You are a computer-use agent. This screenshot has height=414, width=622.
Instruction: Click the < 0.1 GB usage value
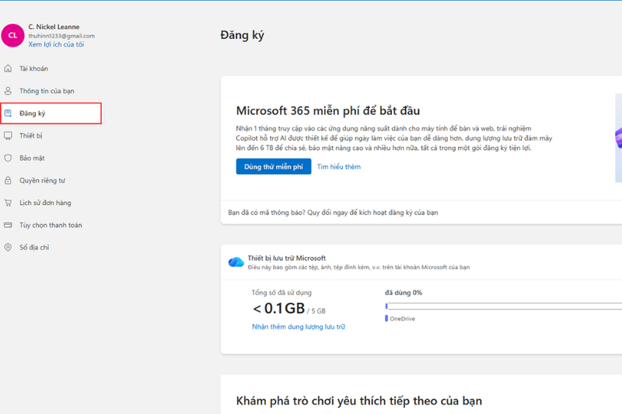[278, 308]
